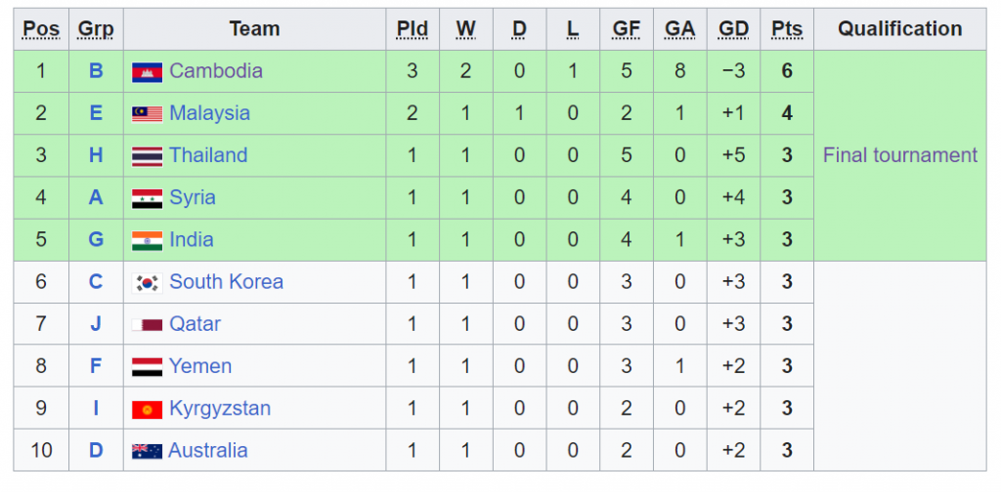
Task: Open the Final tournament link
Action: click(899, 155)
